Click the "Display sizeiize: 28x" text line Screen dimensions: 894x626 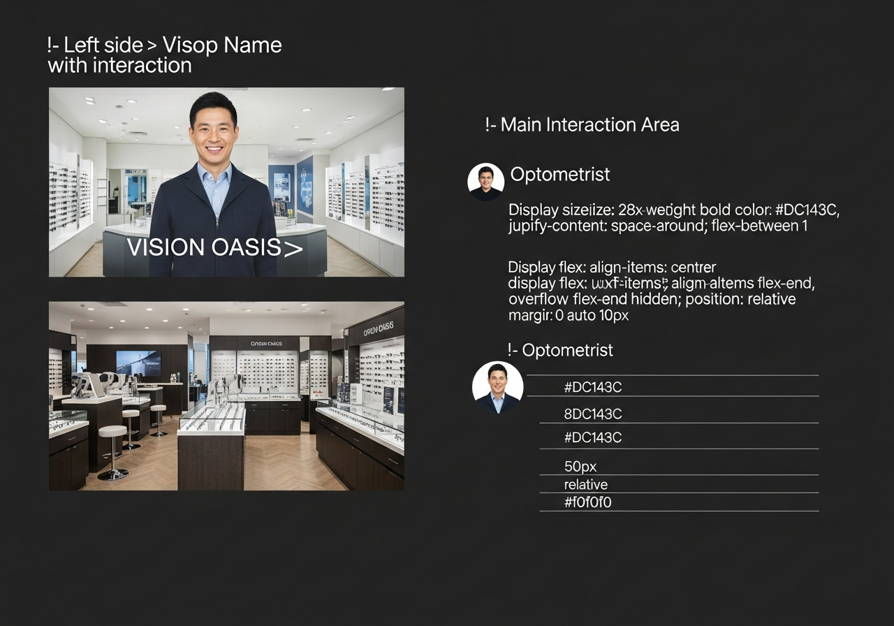click(x=673, y=210)
